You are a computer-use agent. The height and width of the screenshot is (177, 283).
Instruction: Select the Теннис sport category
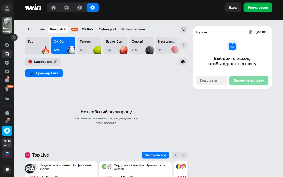point(89,46)
